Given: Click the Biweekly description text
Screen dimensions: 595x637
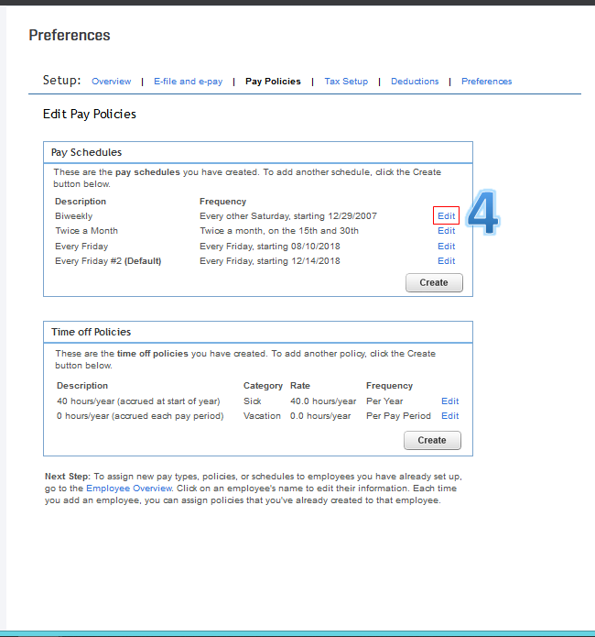Looking at the screenshot, I should point(74,216).
